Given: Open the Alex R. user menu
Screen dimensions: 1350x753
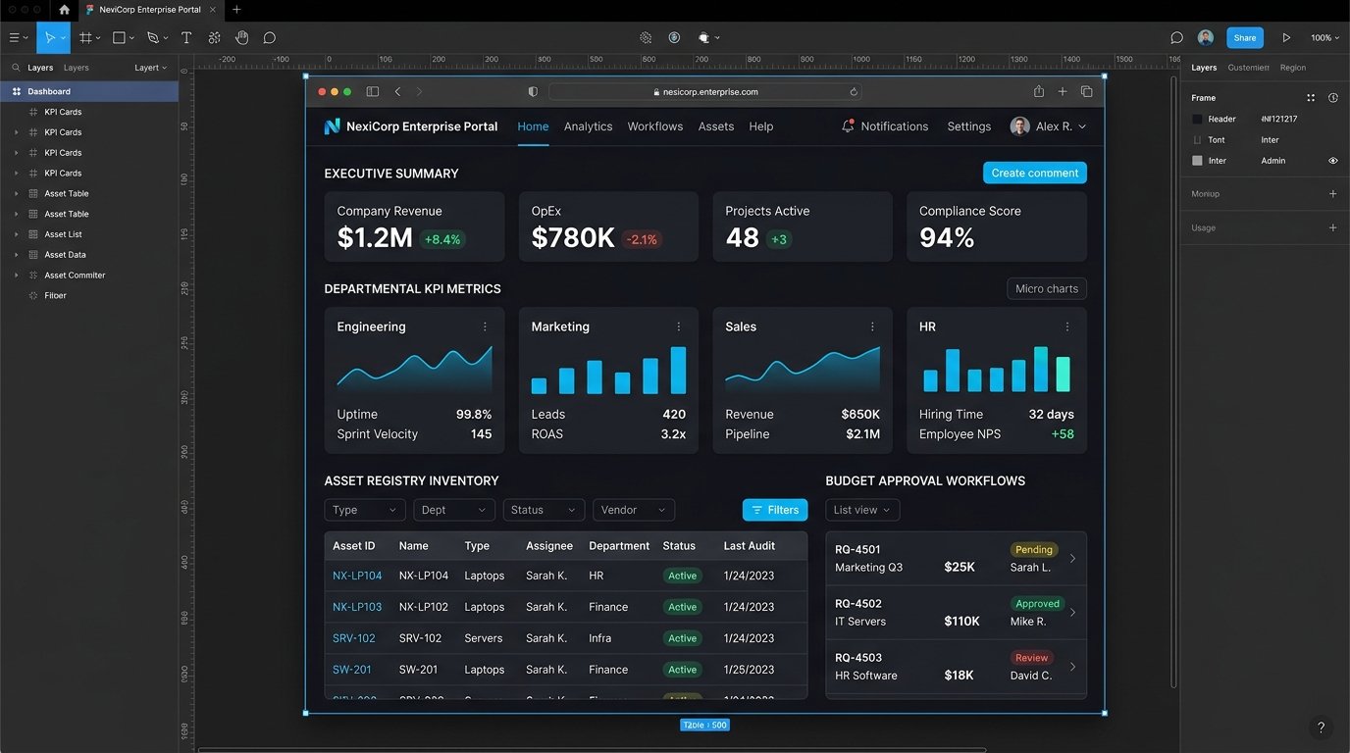Looking at the screenshot, I should [1048, 125].
